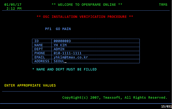
Task: Click the ID row label
Action: click(36, 41)
